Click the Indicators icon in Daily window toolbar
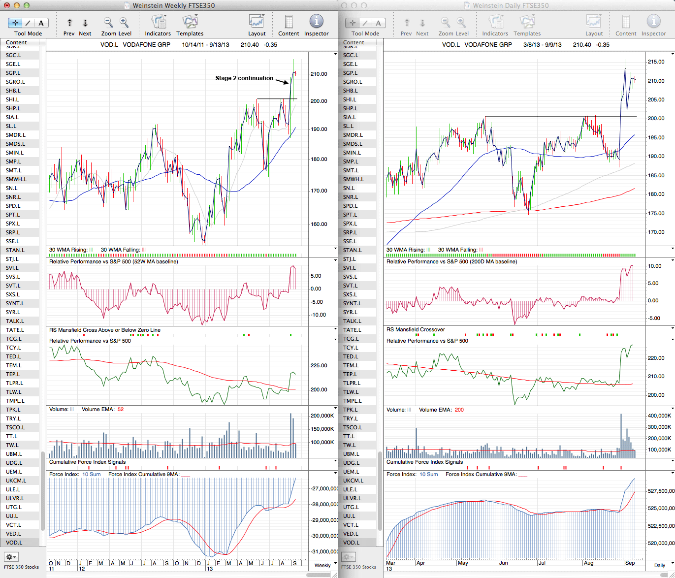The image size is (675, 578). tap(495, 22)
